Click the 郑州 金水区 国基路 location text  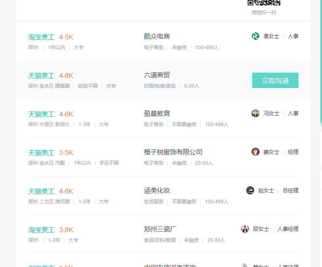(x=49, y=86)
